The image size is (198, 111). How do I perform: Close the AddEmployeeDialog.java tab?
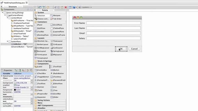pyautogui.click(x=27, y=2)
